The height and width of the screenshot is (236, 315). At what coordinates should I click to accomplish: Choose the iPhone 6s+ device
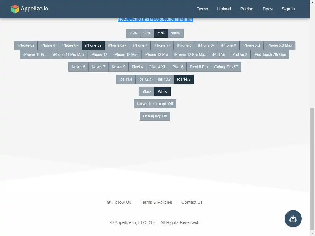(x=117, y=45)
